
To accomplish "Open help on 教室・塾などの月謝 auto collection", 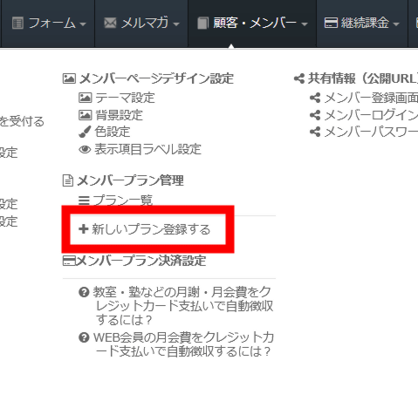I will click(x=183, y=306).
